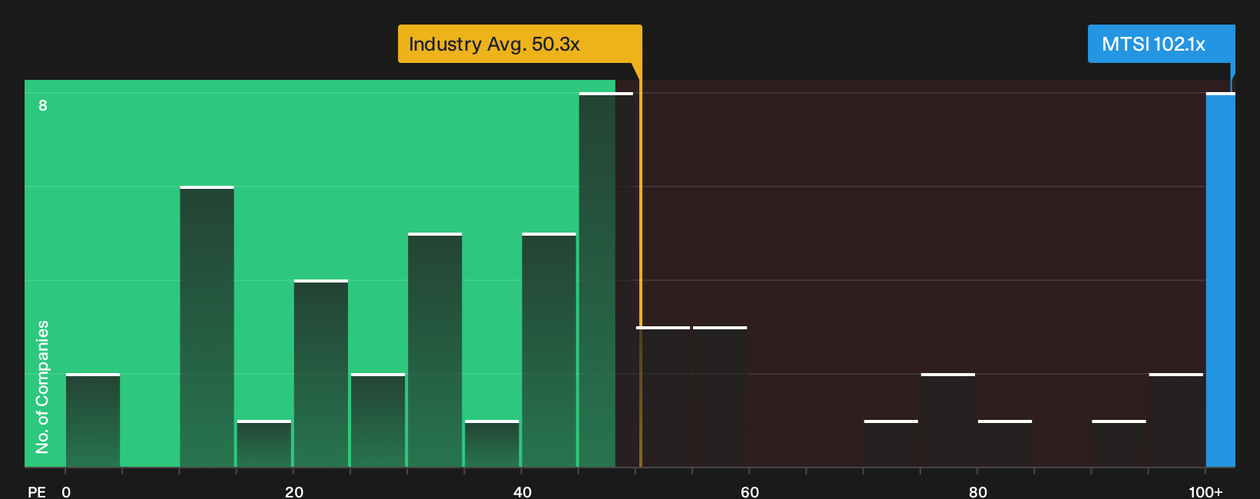Click the dark bar at PE 95-100
This screenshot has width=1260, height=499.
(1176, 420)
